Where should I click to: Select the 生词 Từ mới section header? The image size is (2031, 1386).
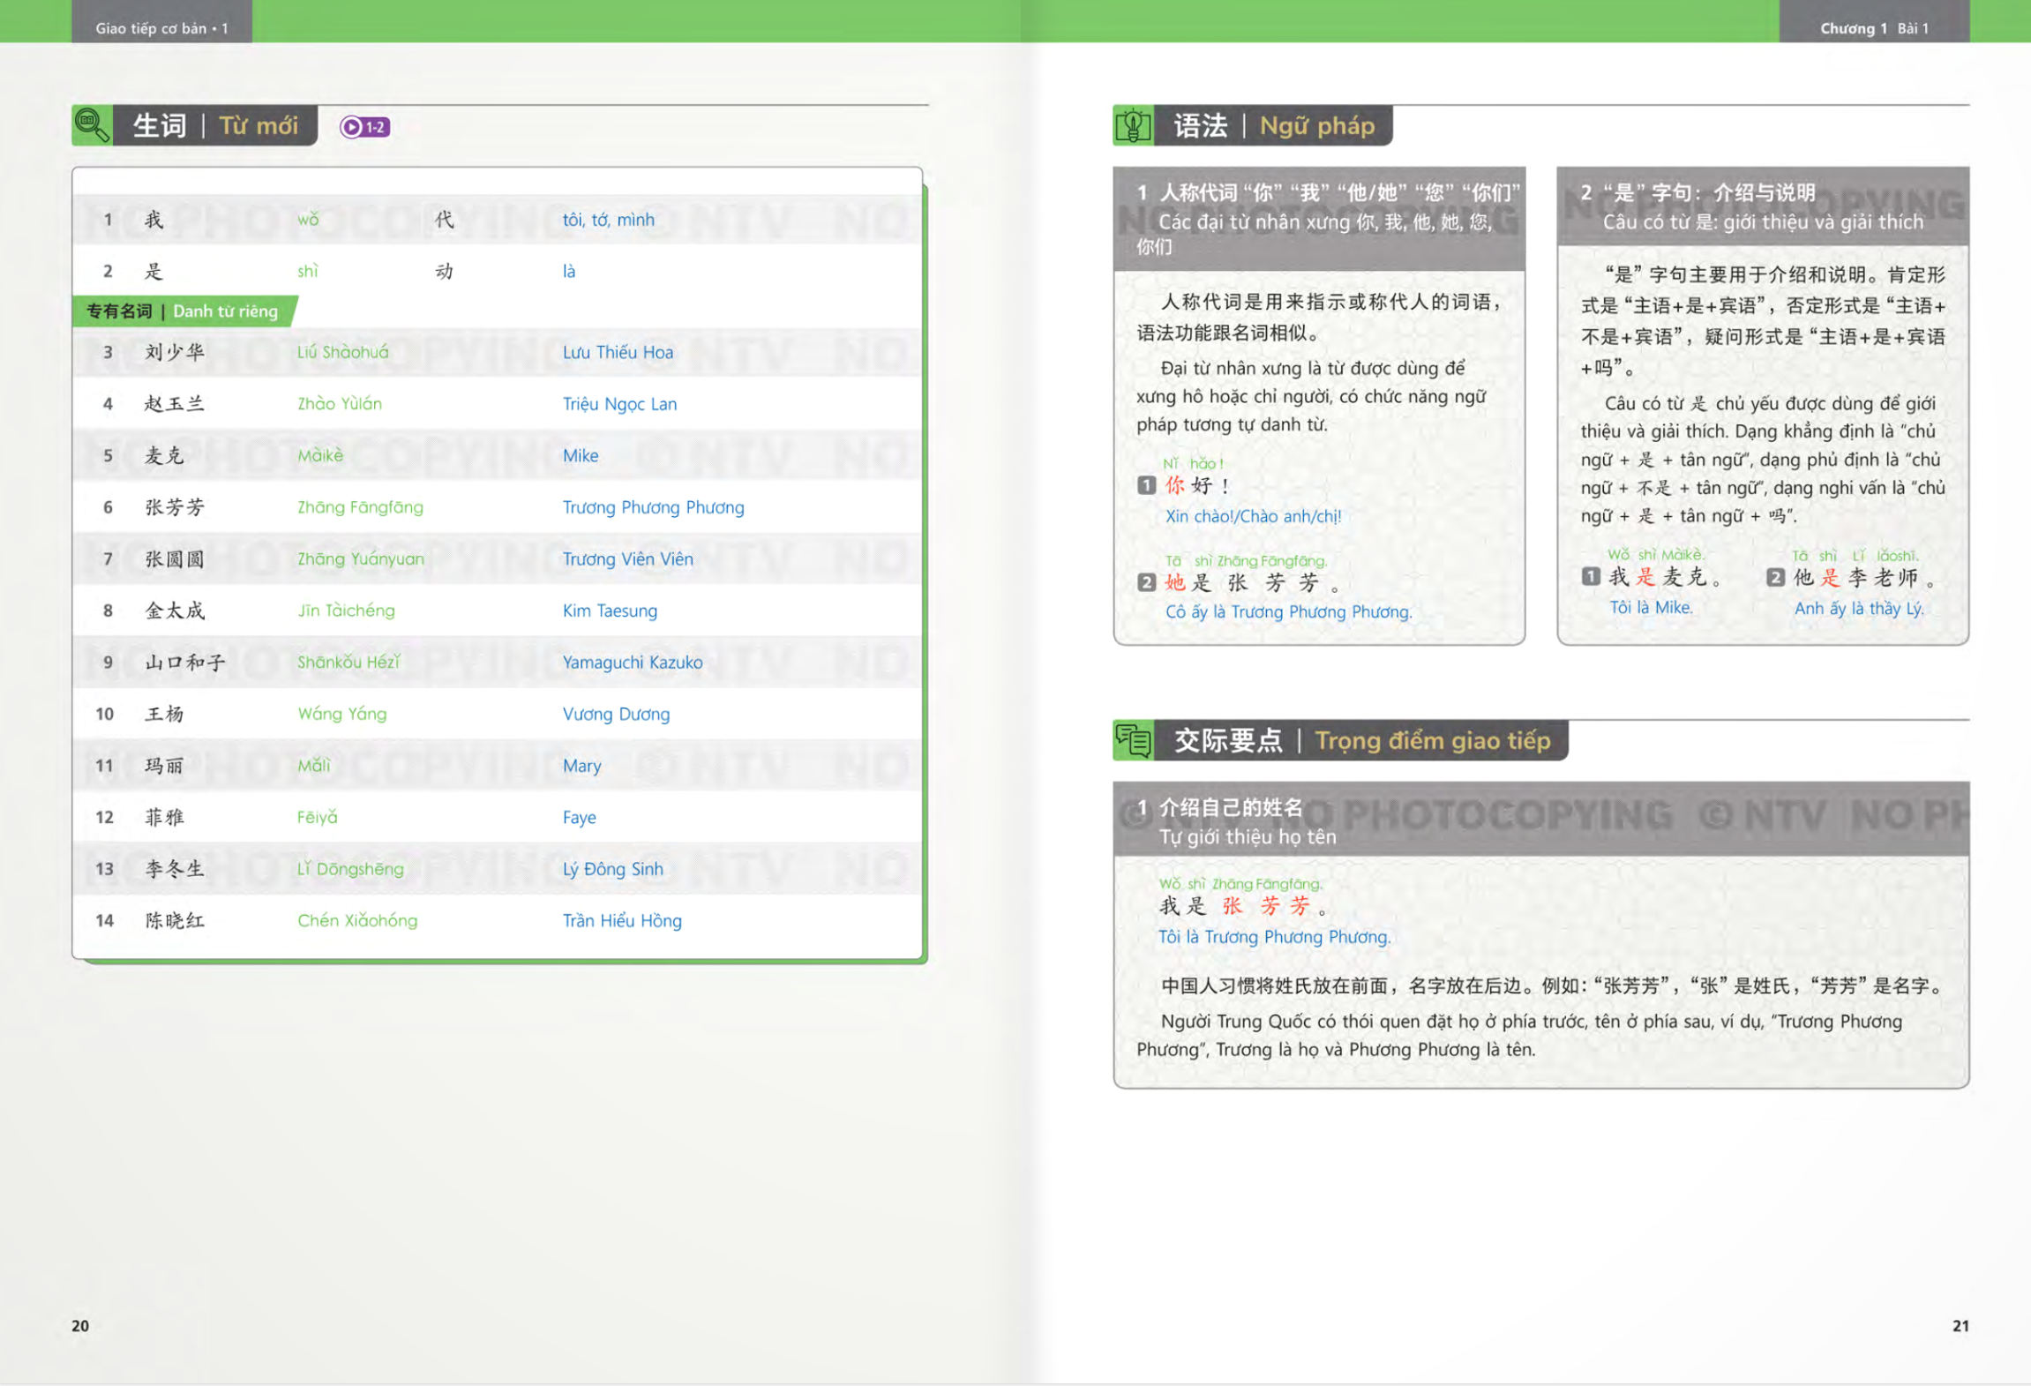[x=214, y=125]
